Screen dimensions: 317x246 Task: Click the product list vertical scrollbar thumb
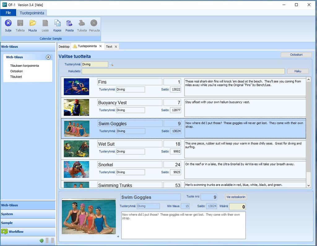pos(309,127)
